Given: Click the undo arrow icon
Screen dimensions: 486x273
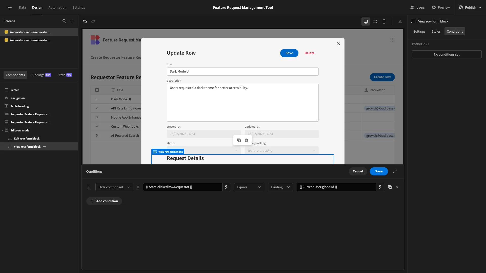Looking at the screenshot, I should [85, 21].
